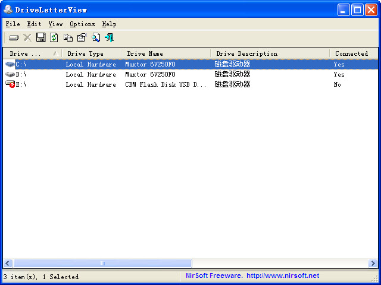This screenshot has width=381, height=285.
Task: Click the Refresh toolbar icon
Action: (54, 37)
